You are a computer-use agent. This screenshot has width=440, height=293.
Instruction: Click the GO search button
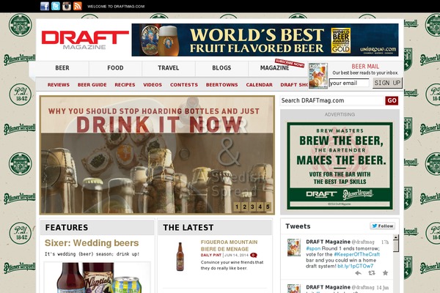pos(392,100)
